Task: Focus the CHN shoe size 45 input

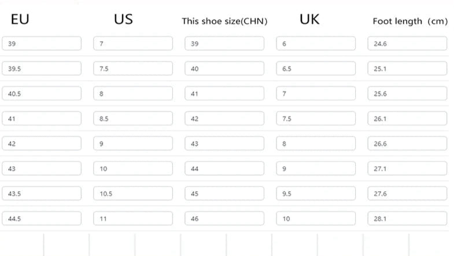Action: click(224, 193)
